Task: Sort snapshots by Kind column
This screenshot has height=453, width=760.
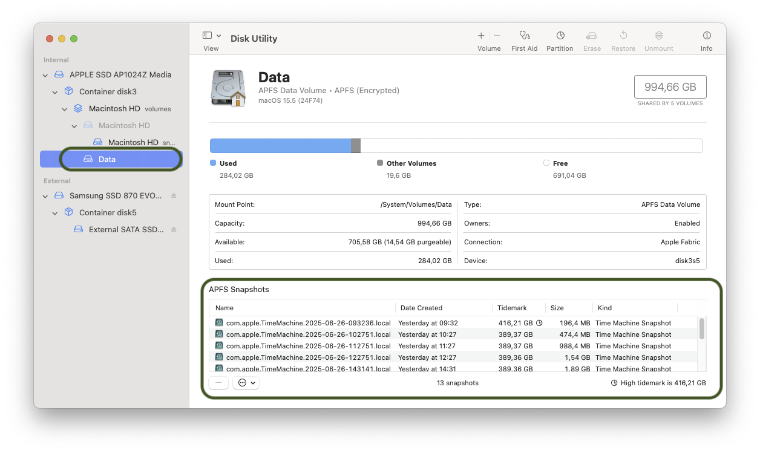Action: (635, 308)
